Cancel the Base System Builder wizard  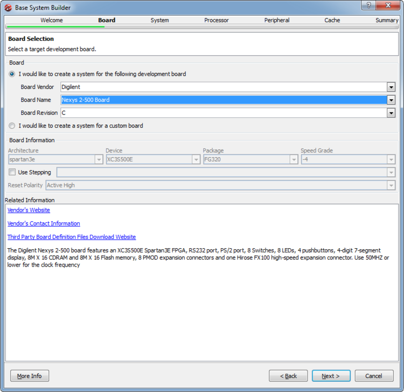[x=374, y=376]
